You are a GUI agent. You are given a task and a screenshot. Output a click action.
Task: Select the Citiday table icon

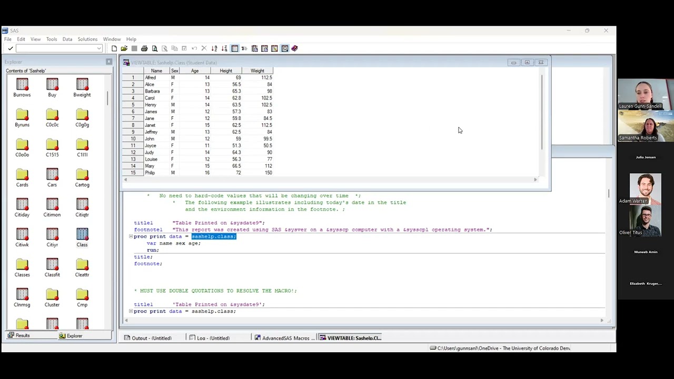click(22, 205)
